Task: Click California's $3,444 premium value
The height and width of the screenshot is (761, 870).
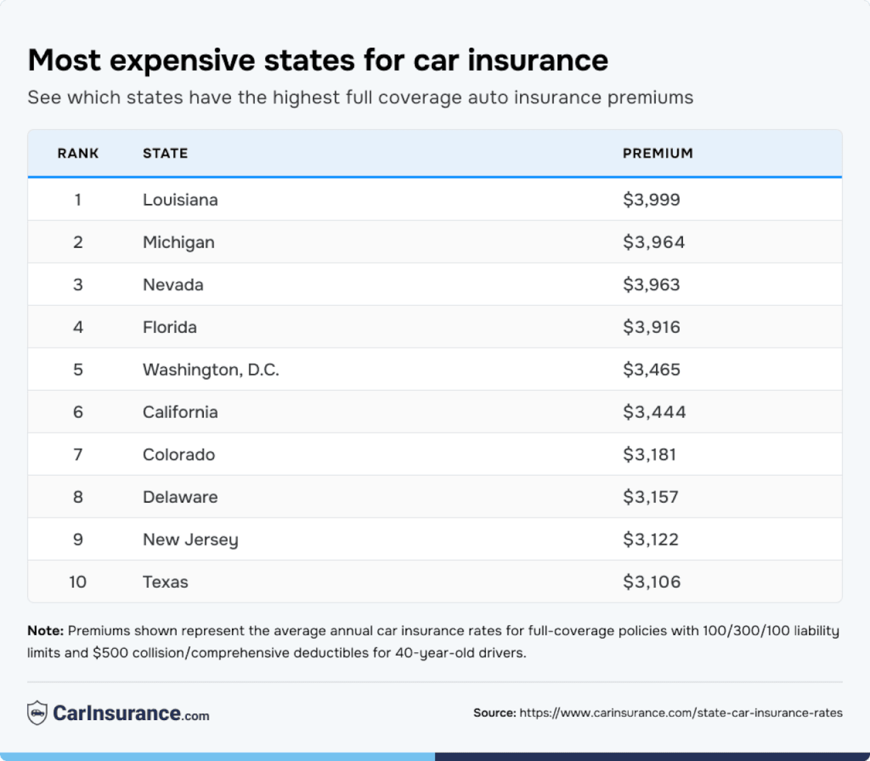Action: (654, 412)
